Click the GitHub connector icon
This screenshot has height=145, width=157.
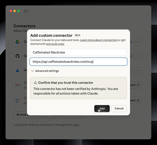[x=18, y=56]
